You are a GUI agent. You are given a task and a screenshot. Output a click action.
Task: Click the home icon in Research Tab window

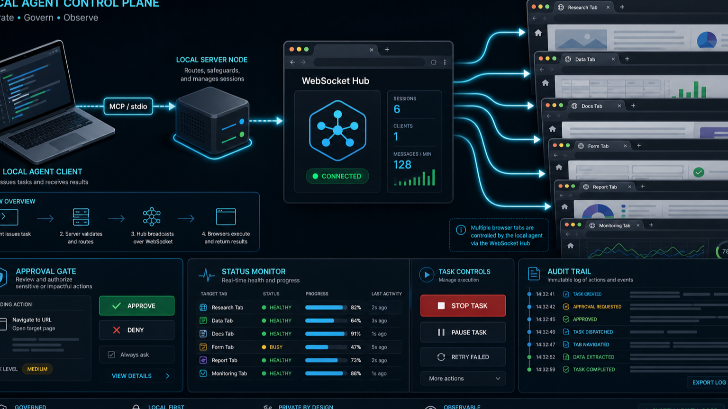pyautogui.click(x=538, y=33)
